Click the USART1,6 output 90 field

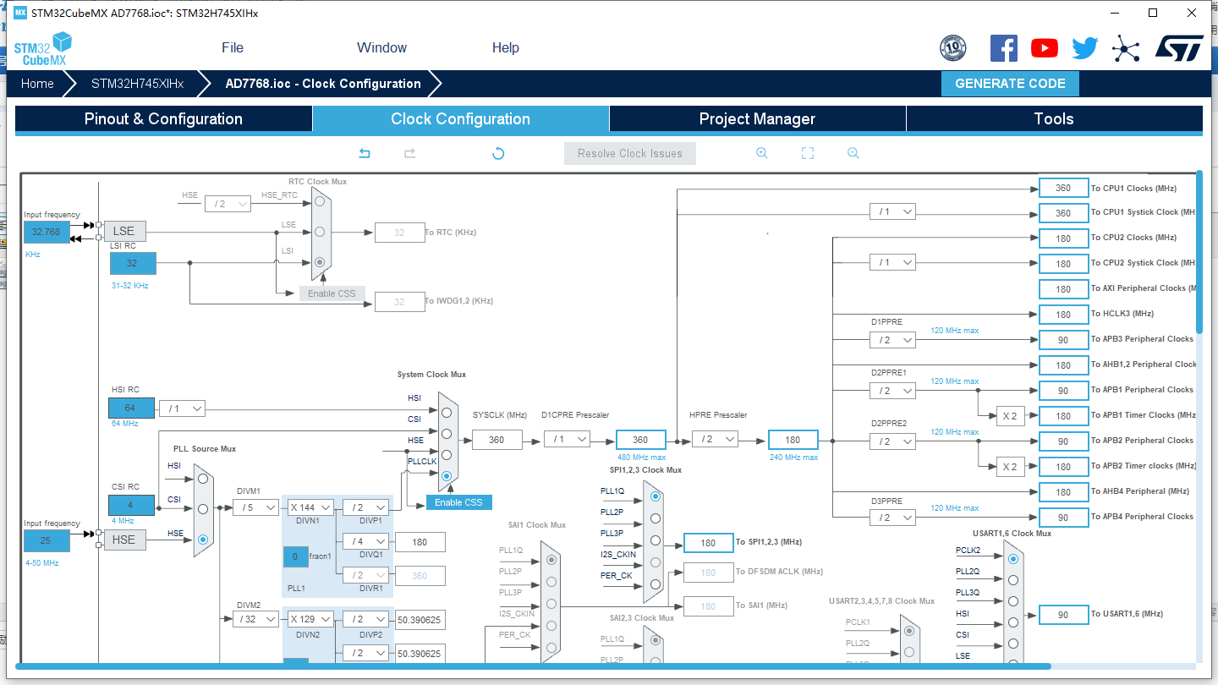pyautogui.click(x=1063, y=615)
